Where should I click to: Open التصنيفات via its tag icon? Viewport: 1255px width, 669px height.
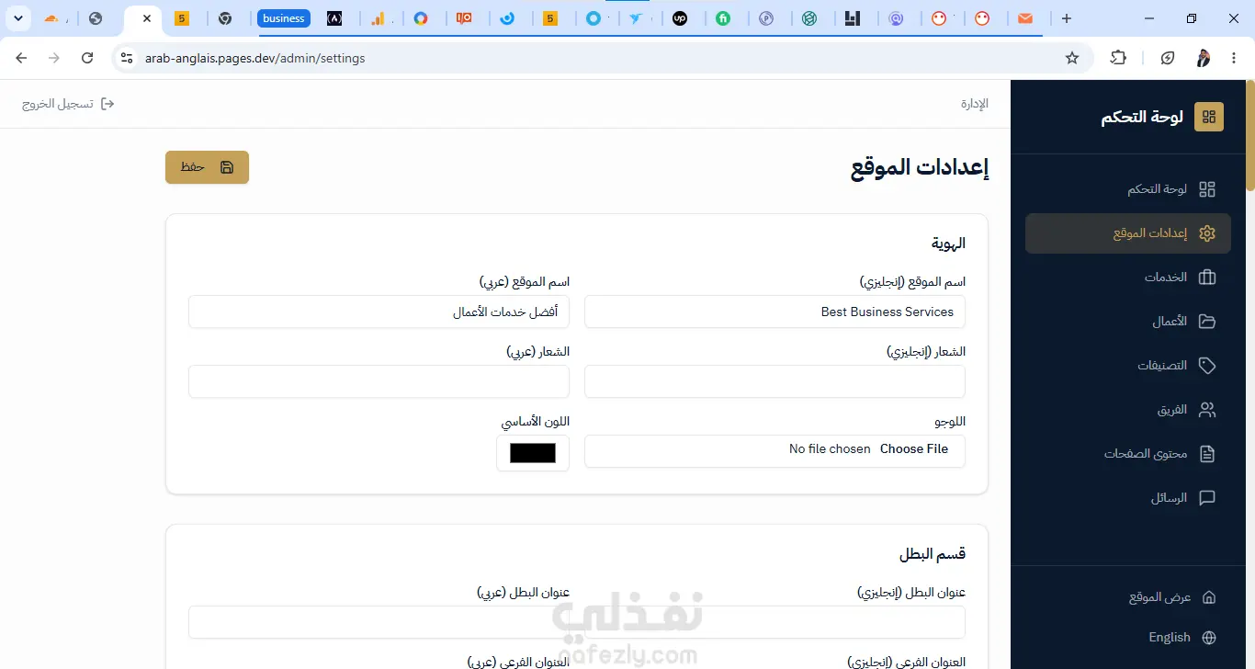1207,366
